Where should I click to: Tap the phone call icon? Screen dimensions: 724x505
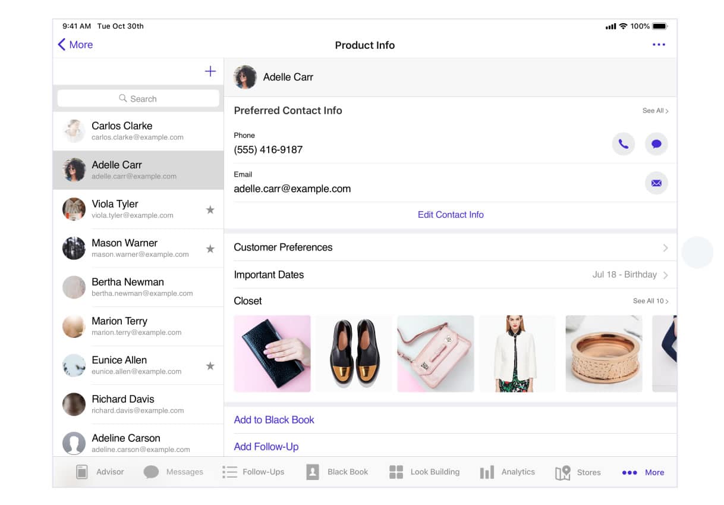(x=623, y=144)
